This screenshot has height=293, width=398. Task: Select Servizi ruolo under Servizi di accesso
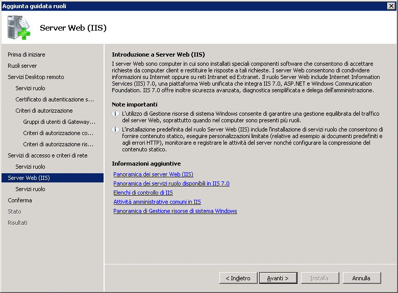click(30, 167)
